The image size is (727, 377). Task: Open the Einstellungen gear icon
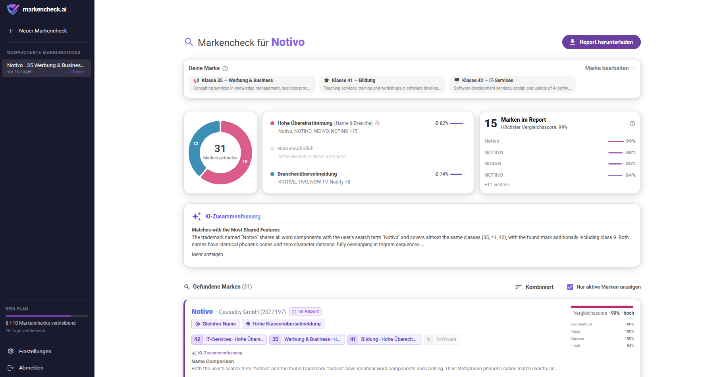tap(11, 352)
